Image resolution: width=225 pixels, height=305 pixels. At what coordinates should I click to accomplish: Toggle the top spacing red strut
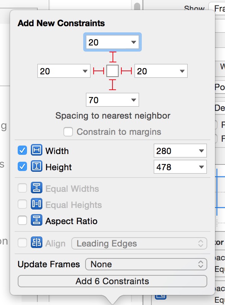point(113,57)
